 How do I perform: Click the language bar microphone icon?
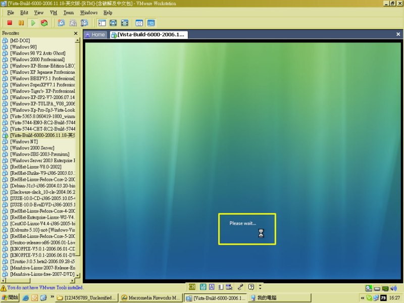(x=240, y=287)
